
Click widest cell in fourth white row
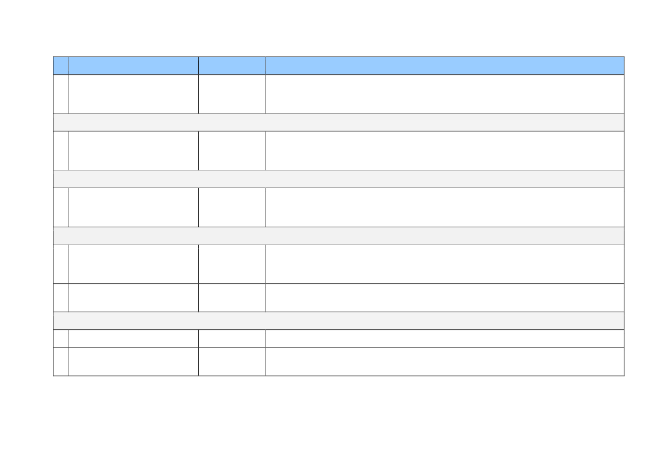point(444,264)
